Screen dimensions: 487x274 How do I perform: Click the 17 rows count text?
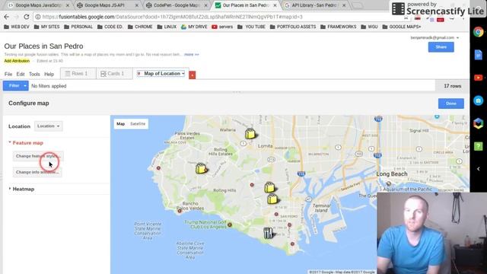click(x=452, y=86)
